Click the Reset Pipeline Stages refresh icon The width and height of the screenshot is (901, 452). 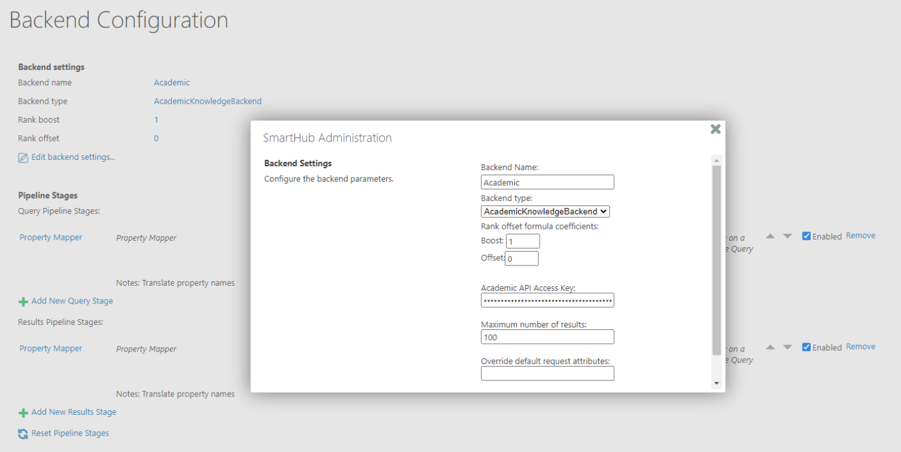23,434
